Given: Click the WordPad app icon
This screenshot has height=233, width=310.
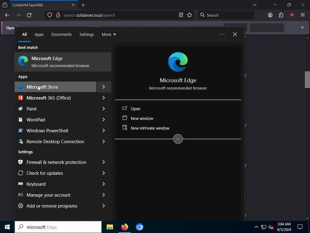Looking at the screenshot, I should (x=21, y=120).
